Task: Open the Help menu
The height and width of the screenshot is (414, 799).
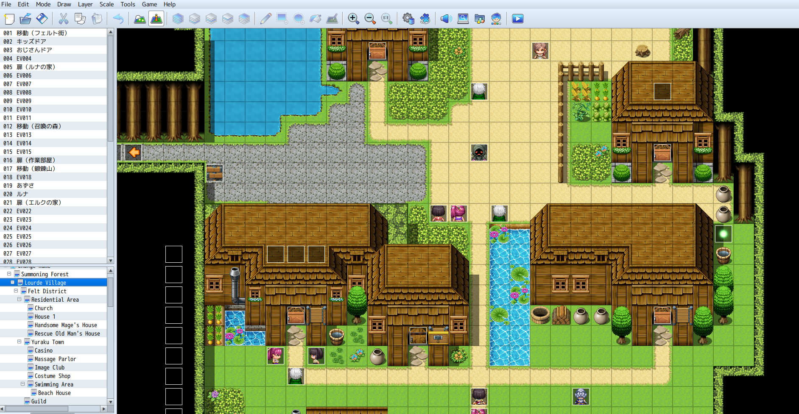Action: [170, 4]
